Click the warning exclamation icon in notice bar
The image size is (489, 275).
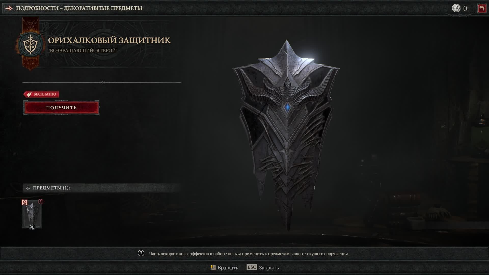pyautogui.click(x=141, y=253)
